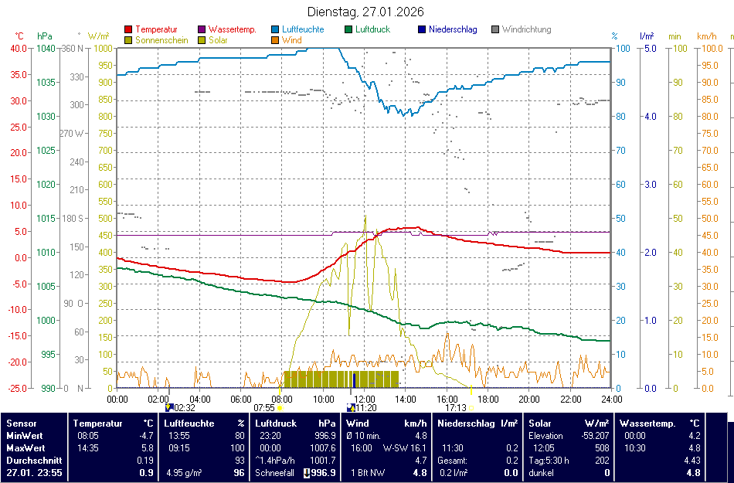
Task: Click the orange Wind legend square
Action: 276,40
